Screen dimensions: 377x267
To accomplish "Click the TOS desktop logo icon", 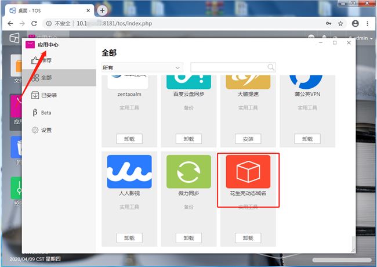I will [x=14, y=38].
